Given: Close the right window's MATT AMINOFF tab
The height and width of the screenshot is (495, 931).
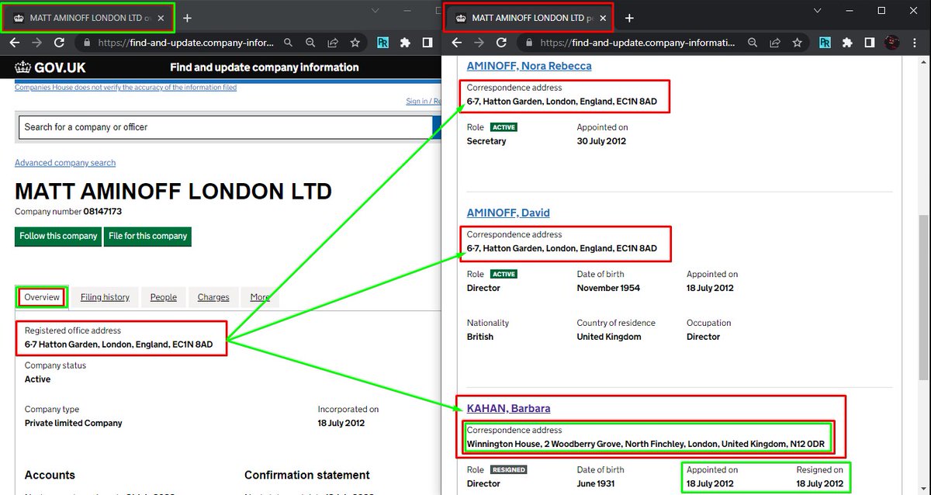Looking at the screenshot, I should [604, 18].
